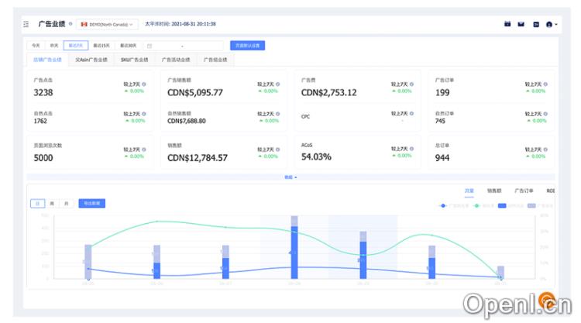Select the 周 weekly chart granularity
581x323 pixels.
click(x=52, y=204)
